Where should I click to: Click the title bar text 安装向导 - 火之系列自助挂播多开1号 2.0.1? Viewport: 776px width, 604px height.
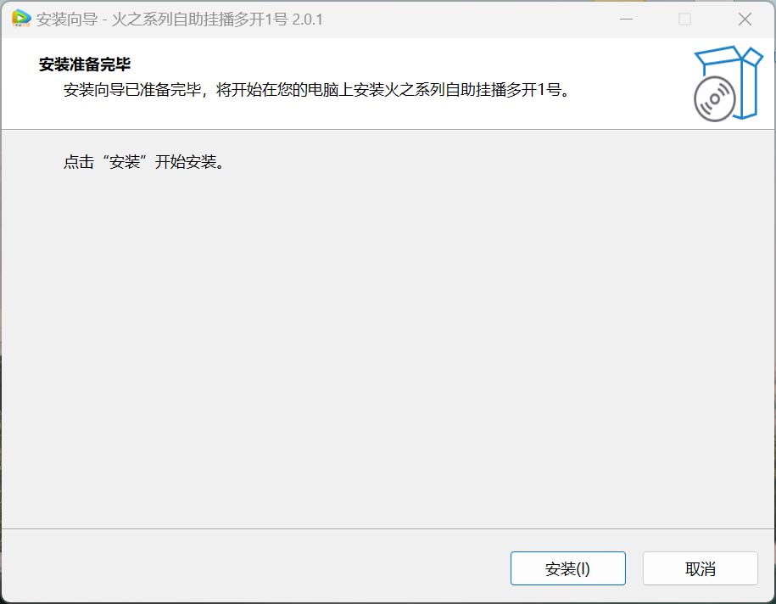[180, 20]
